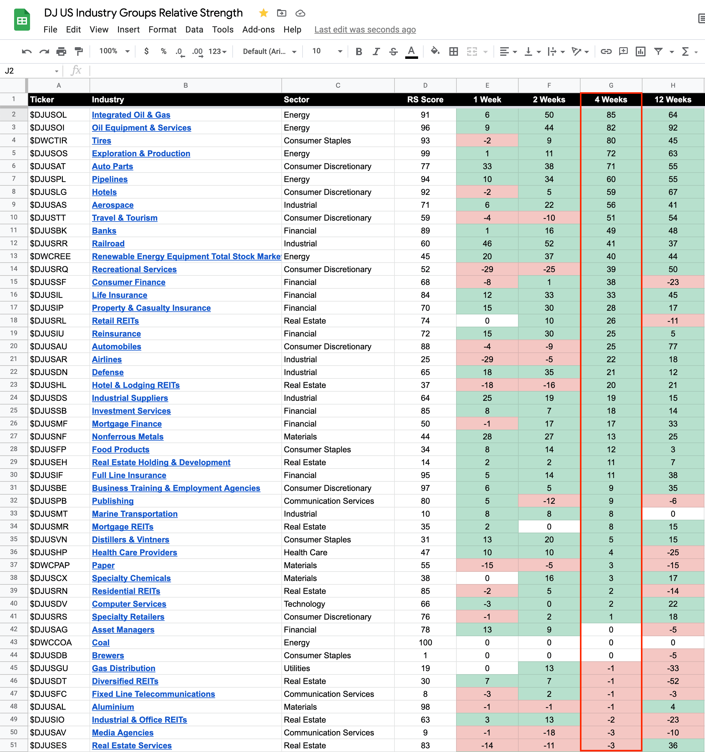The image size is (705, 752).
Task: Open the Format menu
Action: click(162, 29)
